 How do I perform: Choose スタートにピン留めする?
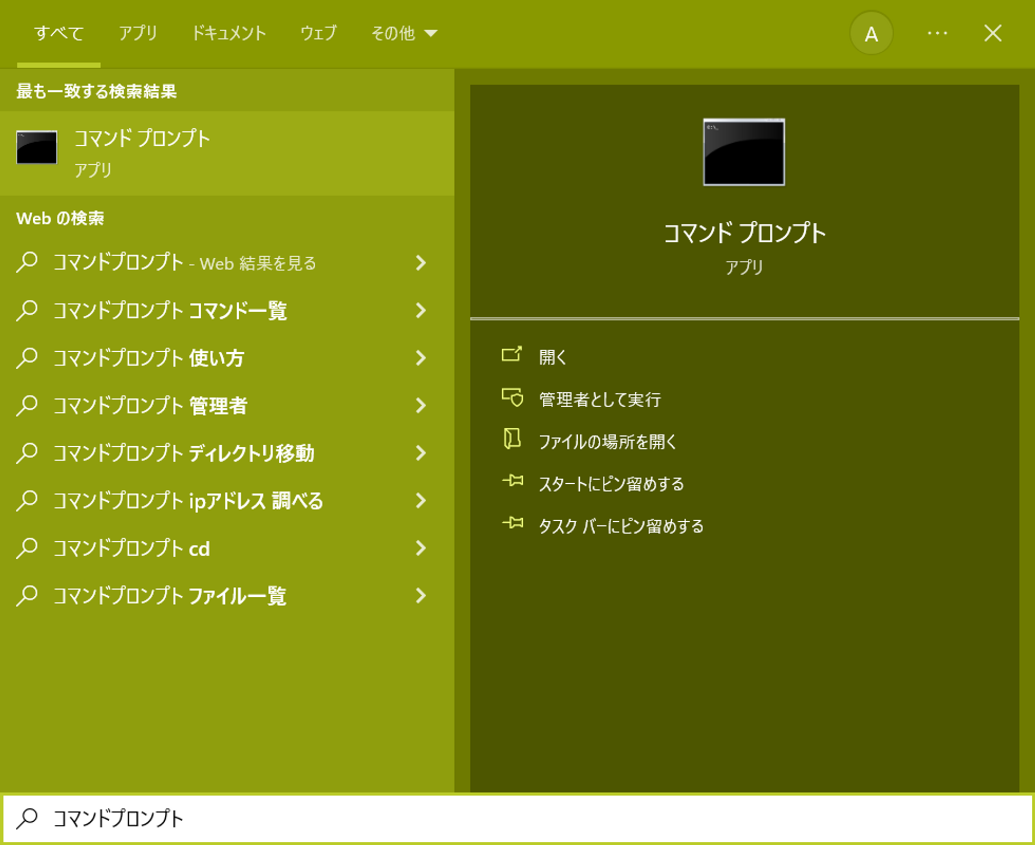click(611, 484)
